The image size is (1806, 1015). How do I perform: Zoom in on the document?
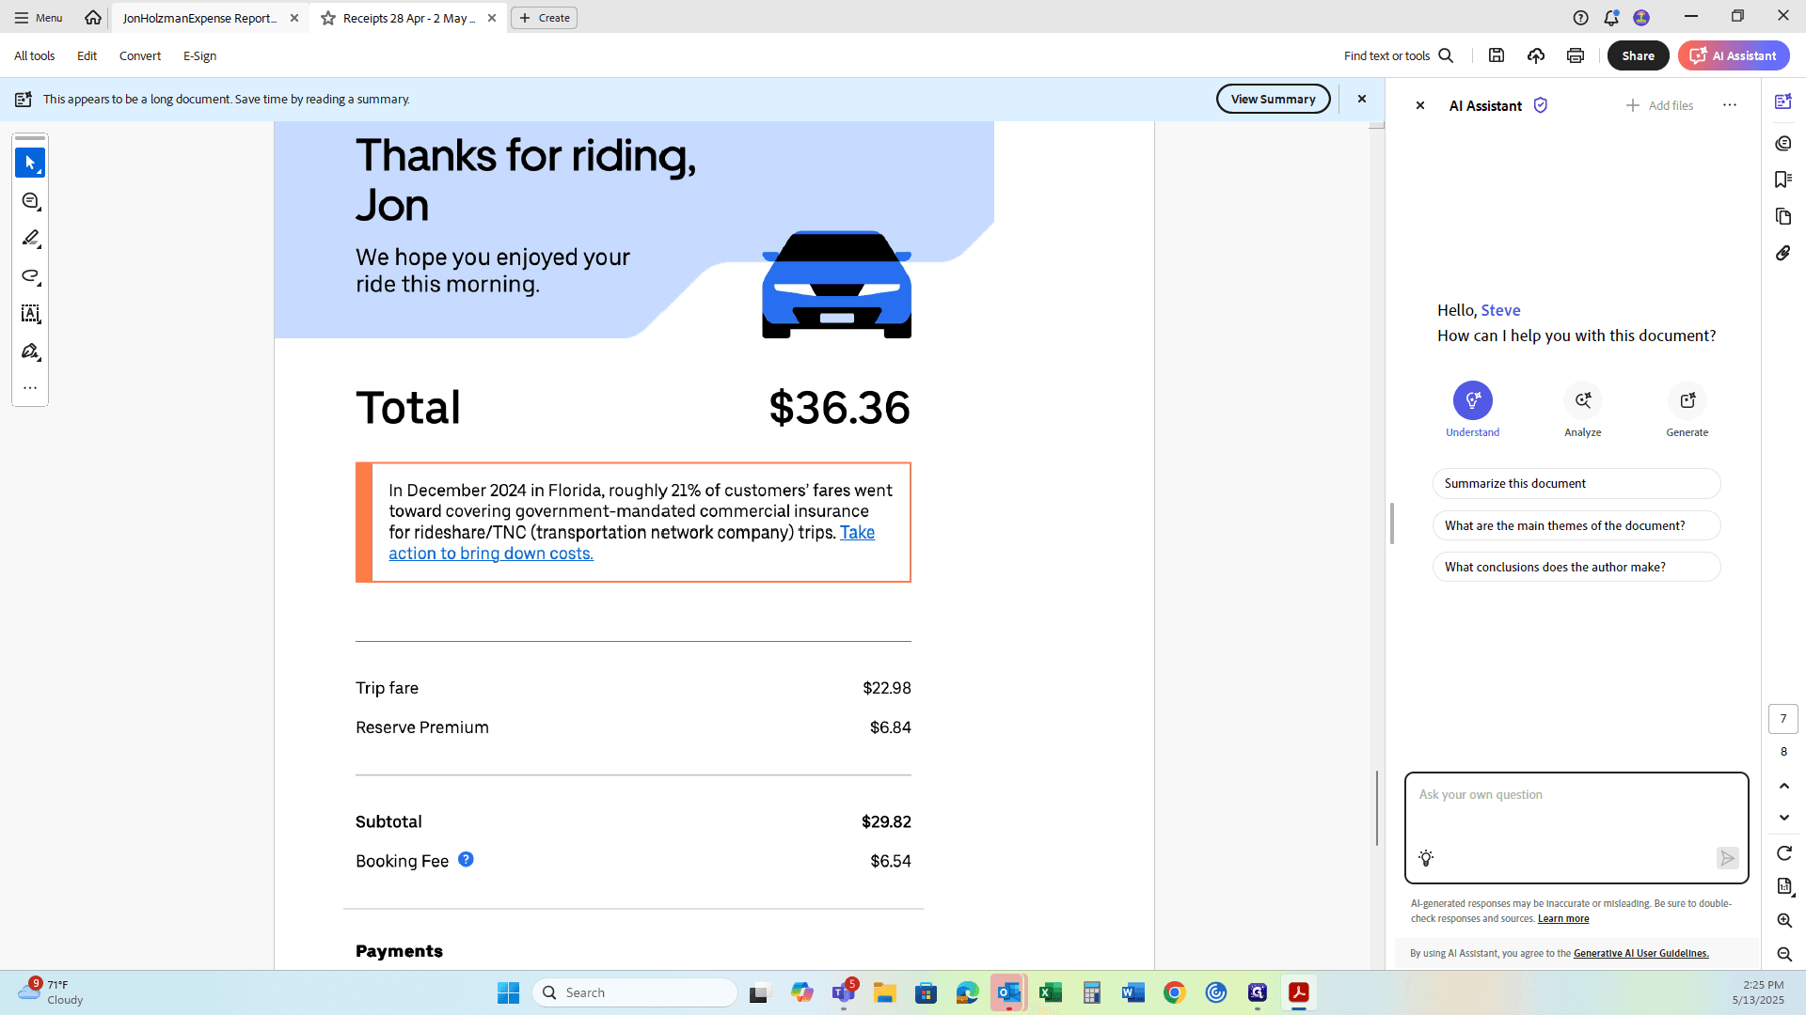[x=1784, y=921]
